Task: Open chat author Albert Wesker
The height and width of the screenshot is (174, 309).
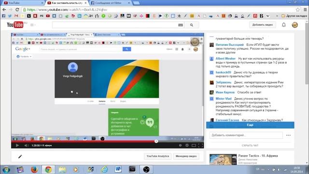Action: (x=225, y=58)
